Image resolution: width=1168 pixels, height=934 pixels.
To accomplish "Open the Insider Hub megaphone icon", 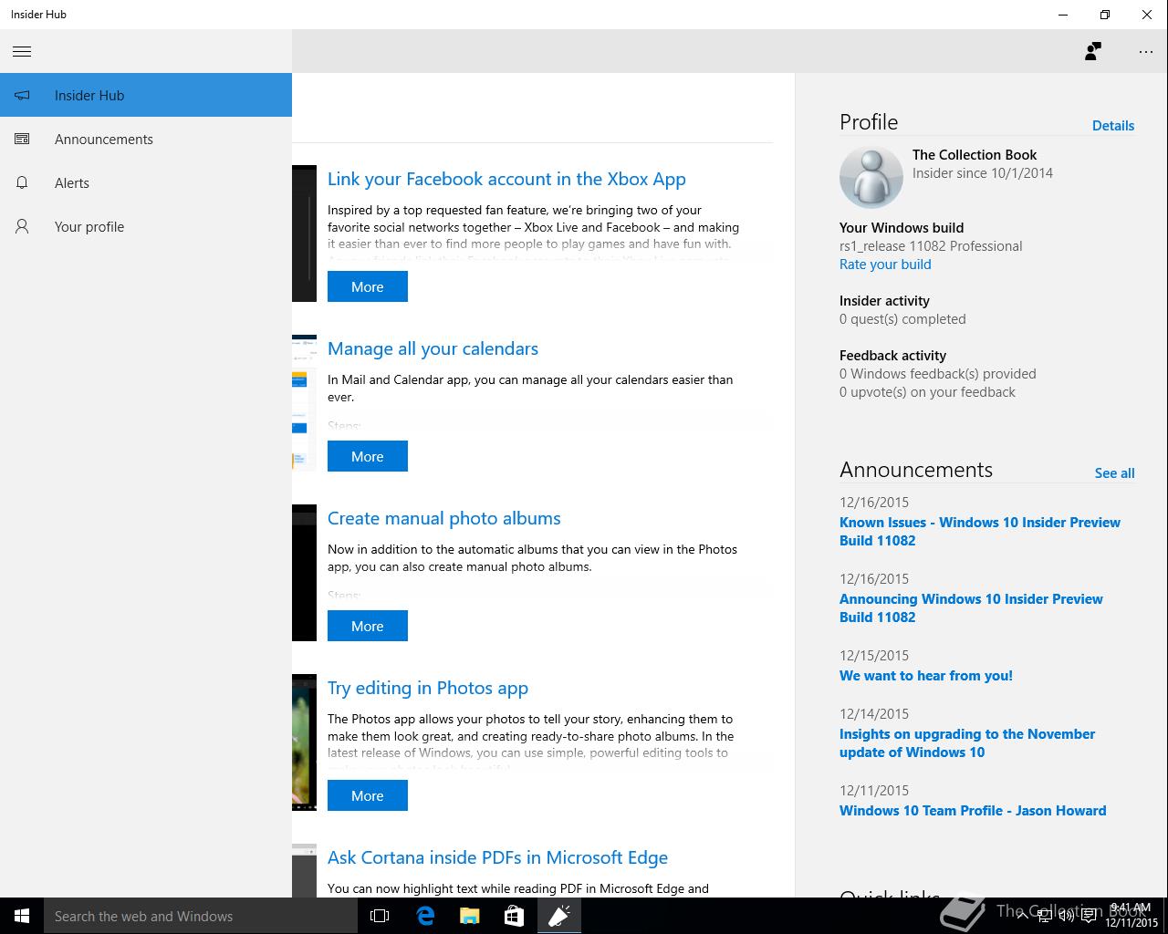I will 22,95.
